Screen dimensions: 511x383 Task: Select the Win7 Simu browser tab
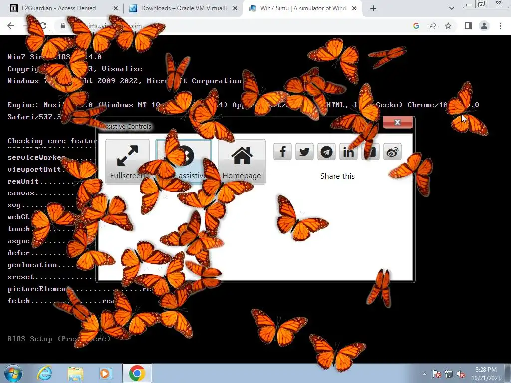click(303, 8)
